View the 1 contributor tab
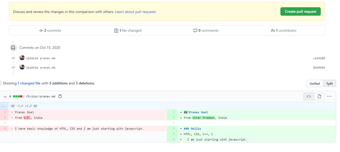This screenshot has height=152, width=340. tap(284, 30)
